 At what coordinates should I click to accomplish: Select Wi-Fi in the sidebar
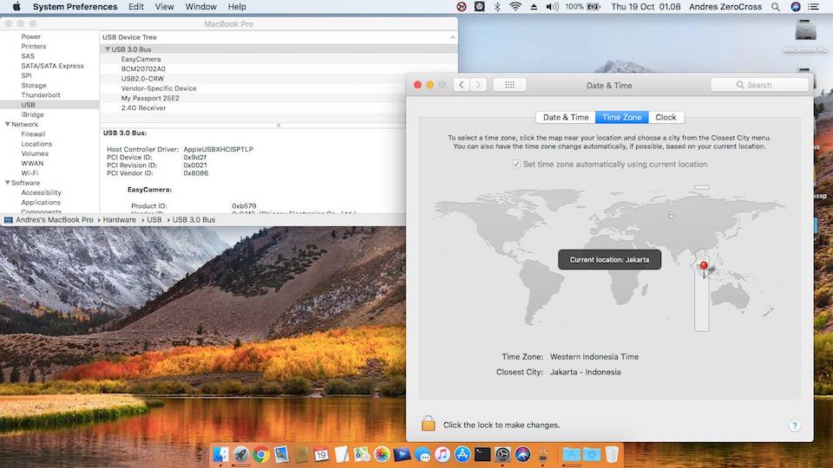pos(30,173)
